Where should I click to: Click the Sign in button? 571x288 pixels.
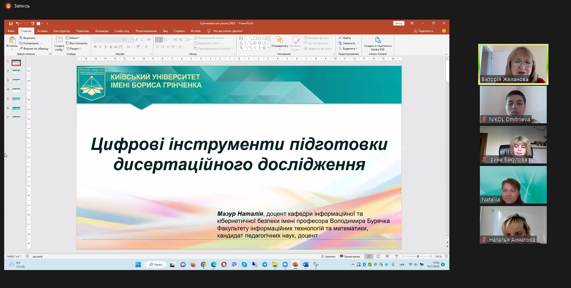399,23
